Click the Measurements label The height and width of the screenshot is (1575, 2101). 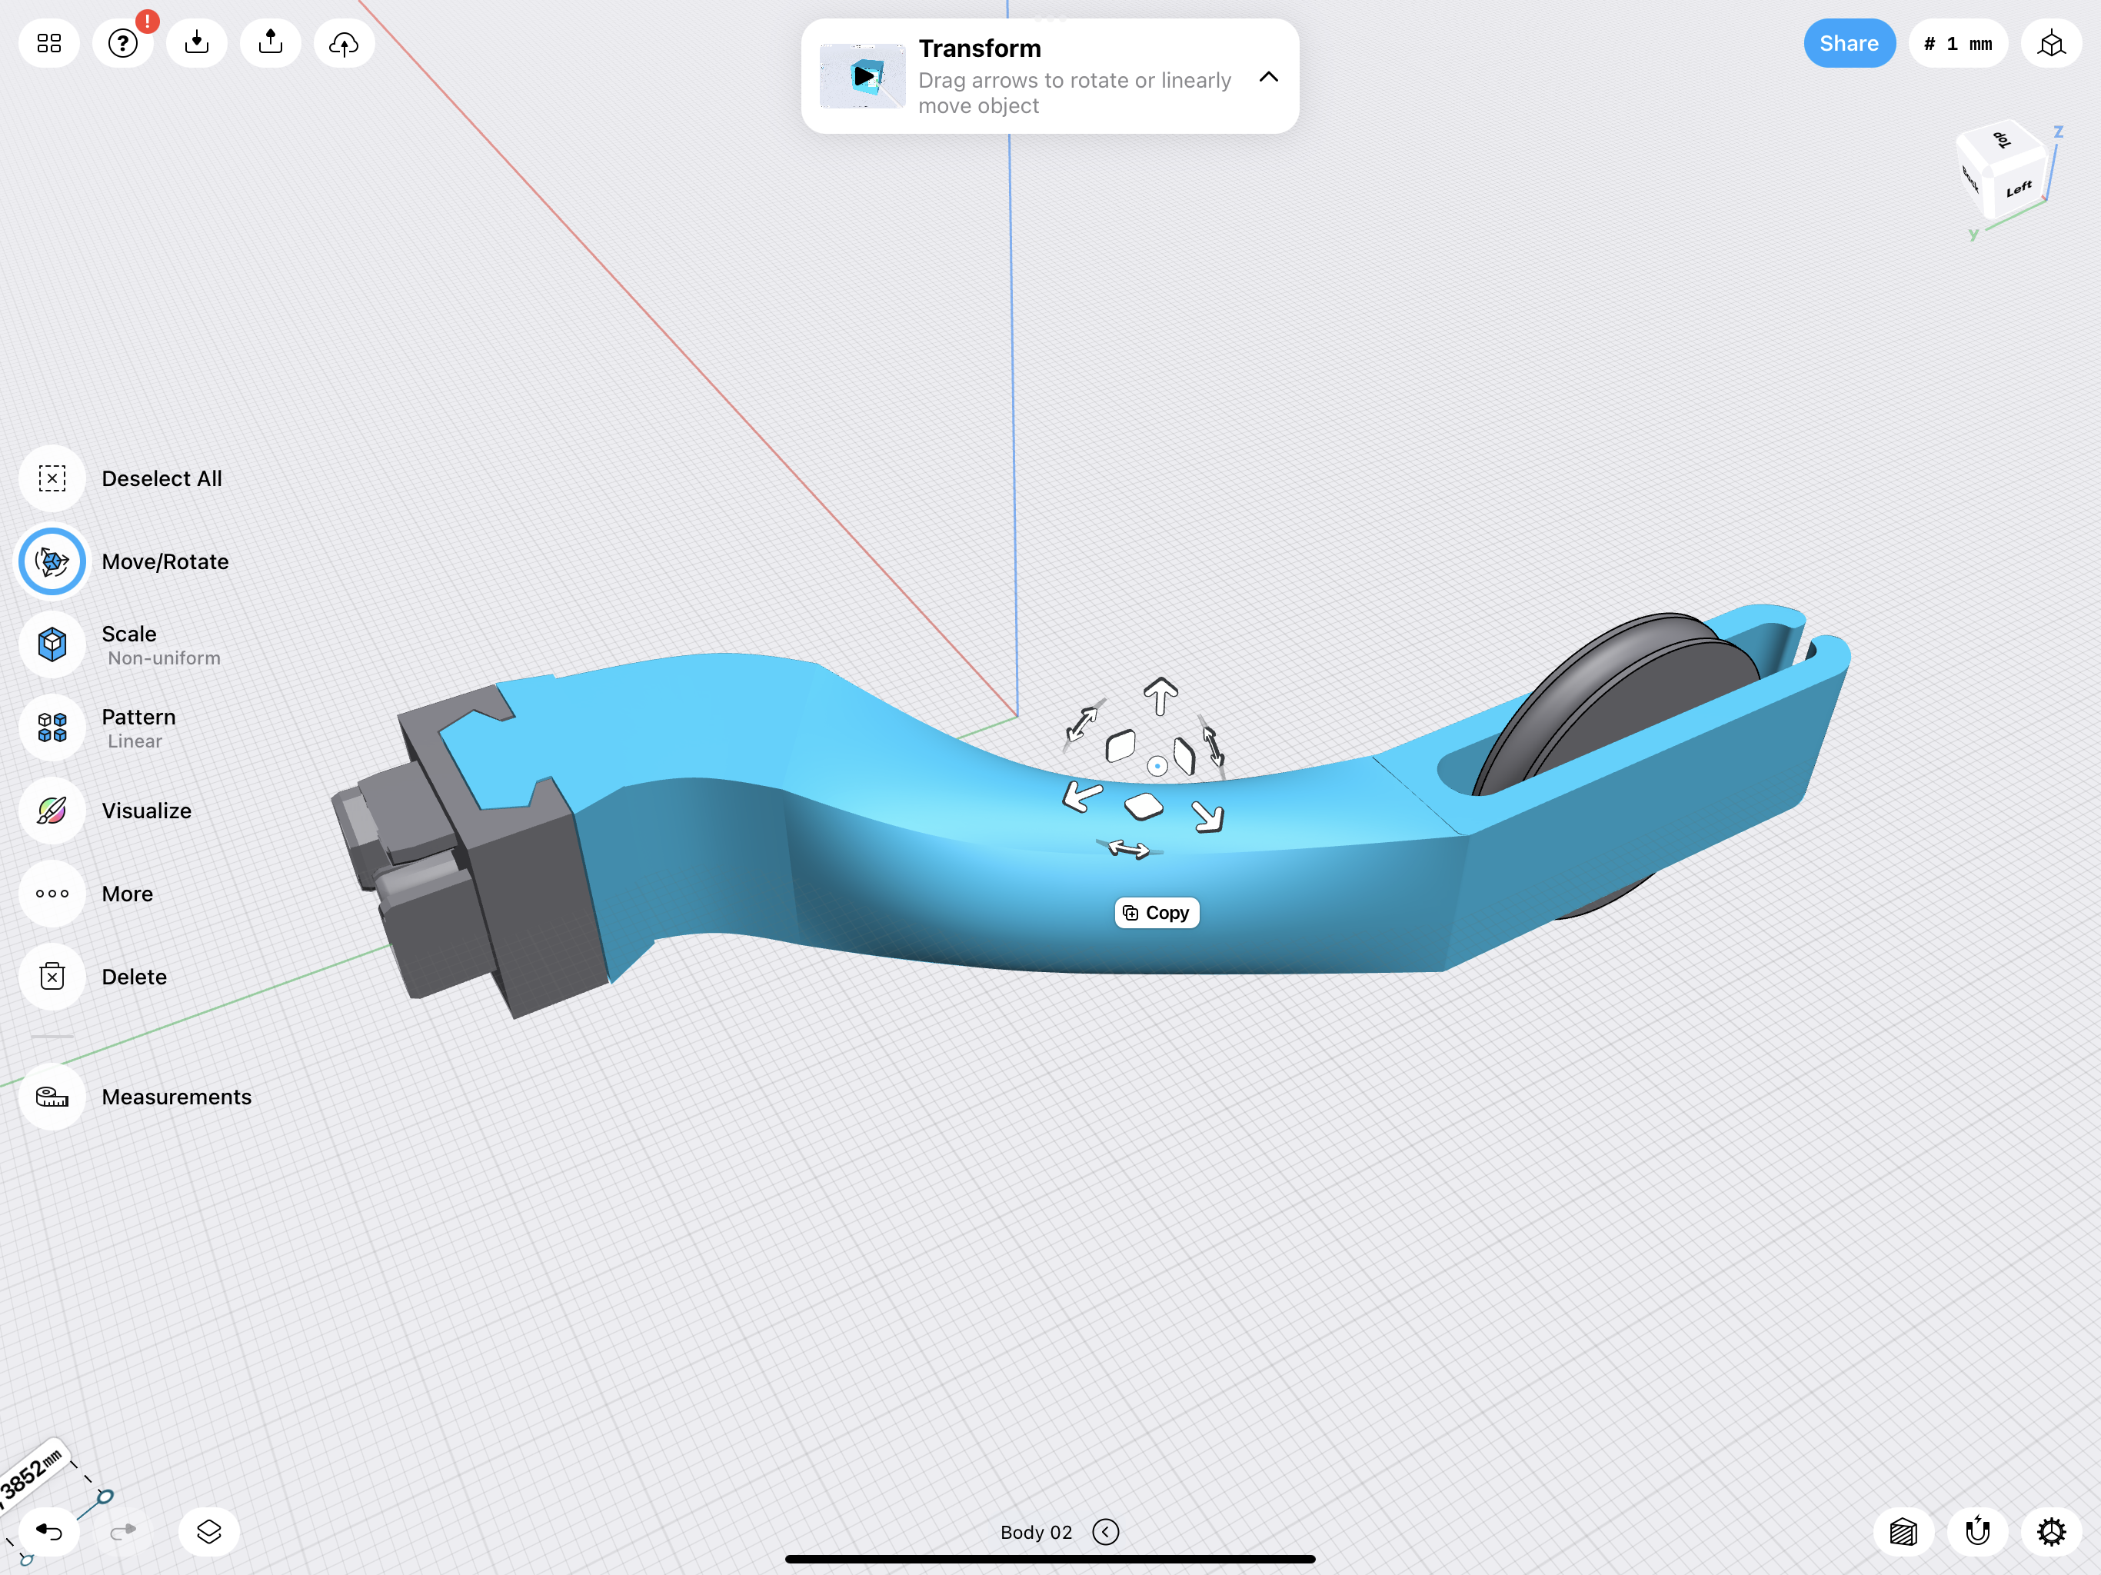pos(177,1096)
